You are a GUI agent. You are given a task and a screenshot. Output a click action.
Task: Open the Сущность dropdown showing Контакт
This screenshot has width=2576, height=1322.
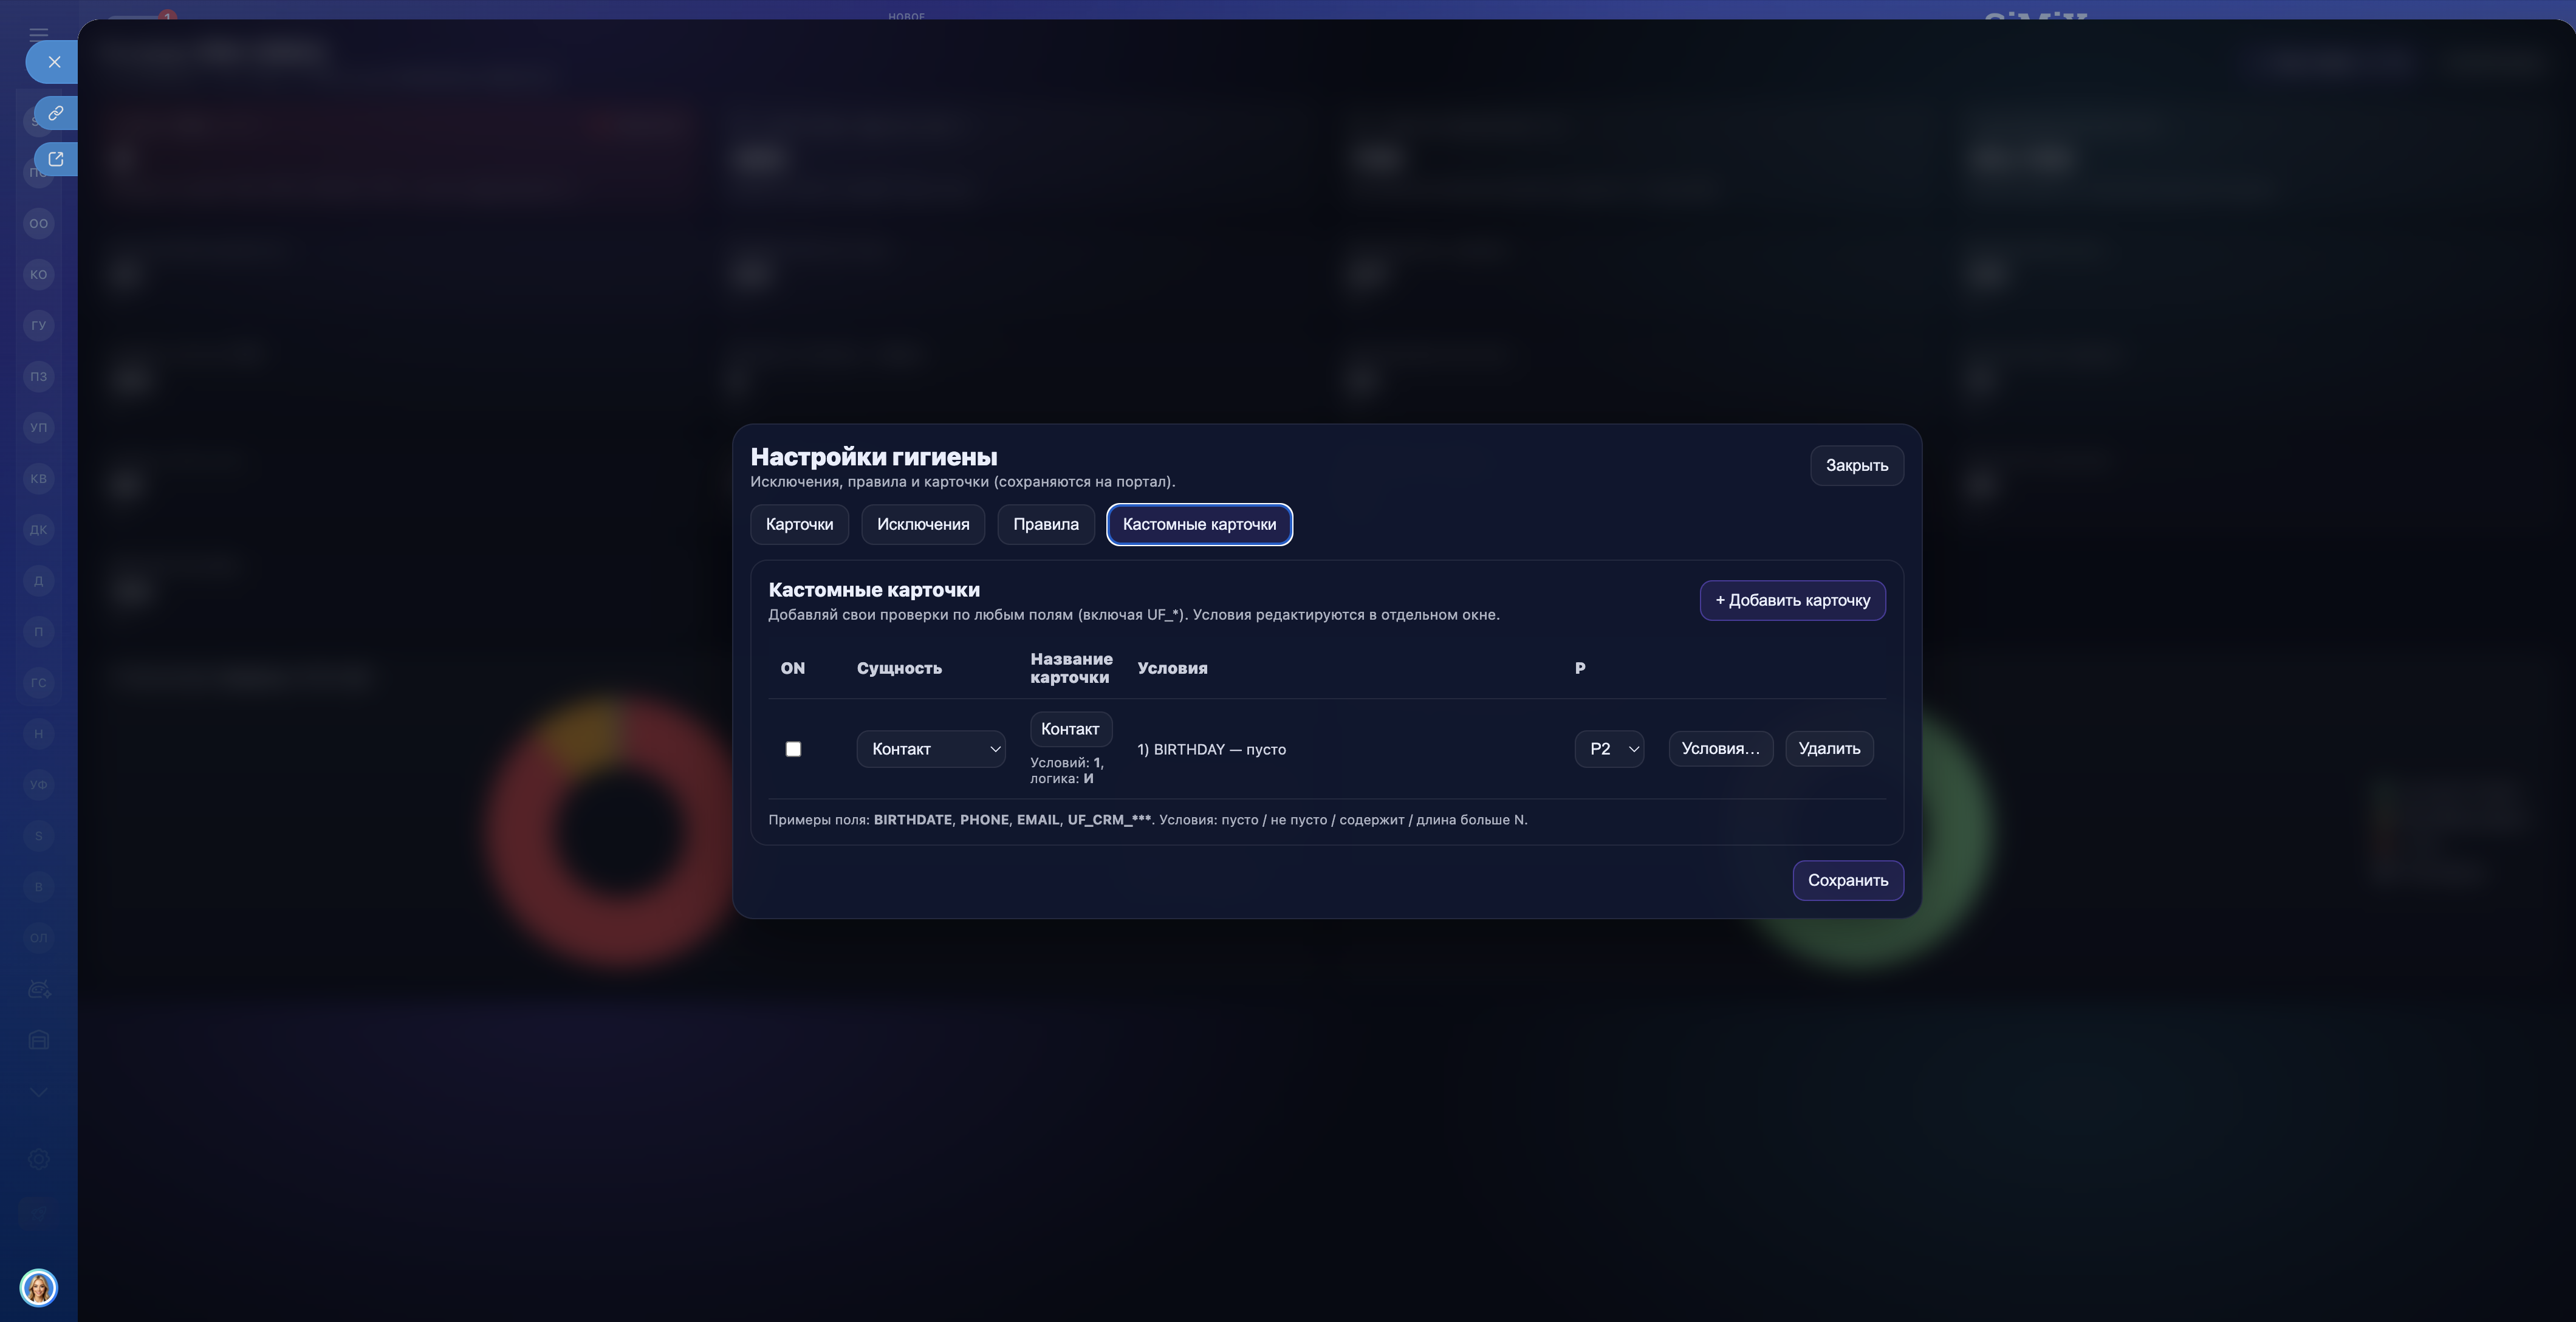coord(930,749)
